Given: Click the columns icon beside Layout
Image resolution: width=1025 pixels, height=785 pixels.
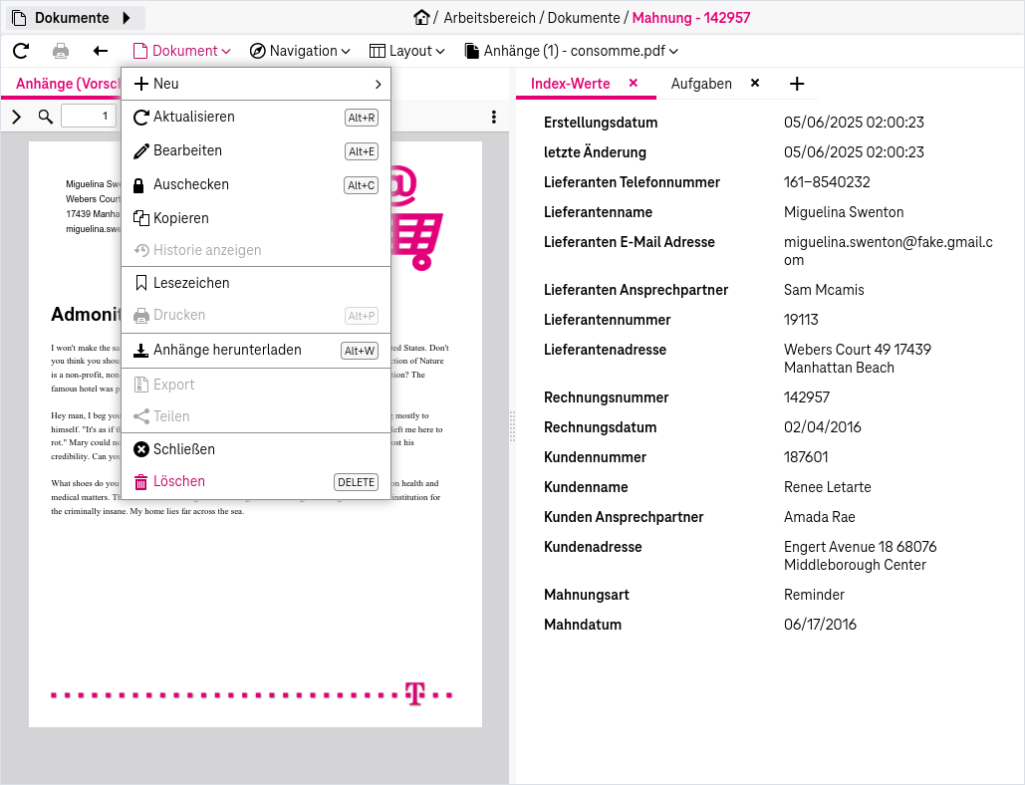Looking at the screenshot, I should 378,51.
